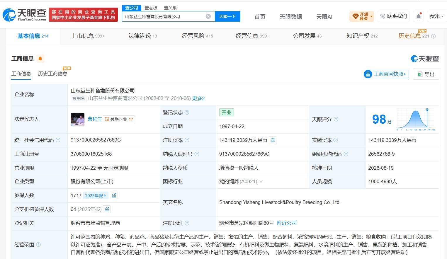Open 曹积生 profile link

click(95, 119)
